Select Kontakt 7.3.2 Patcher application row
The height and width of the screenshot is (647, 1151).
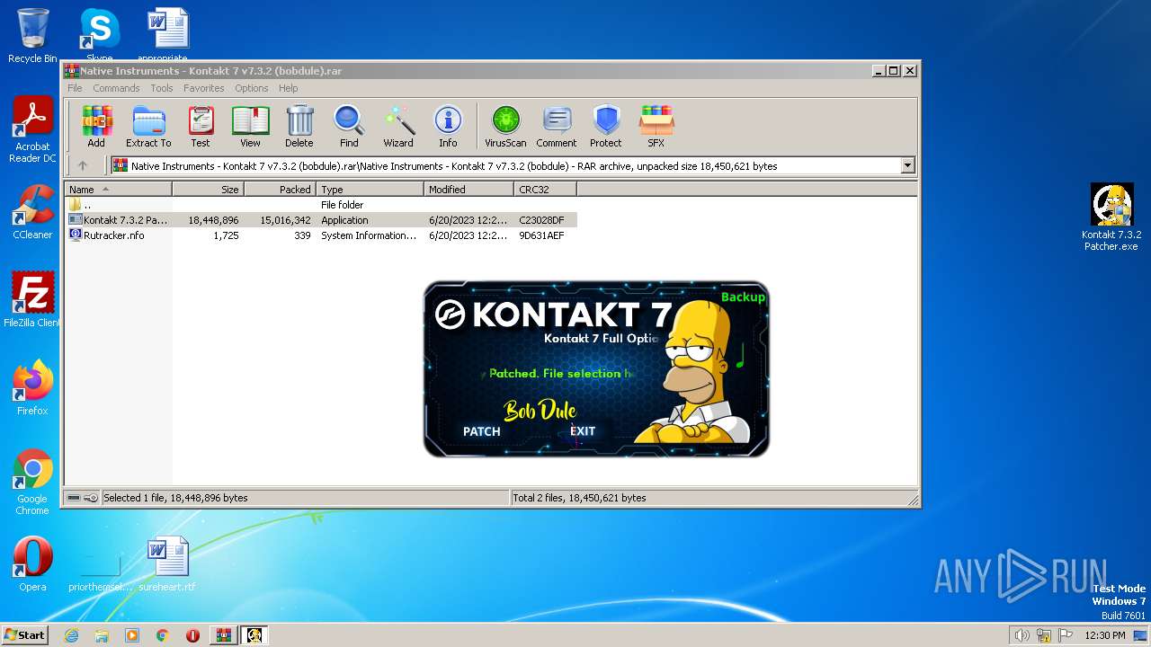click(320, 219)
